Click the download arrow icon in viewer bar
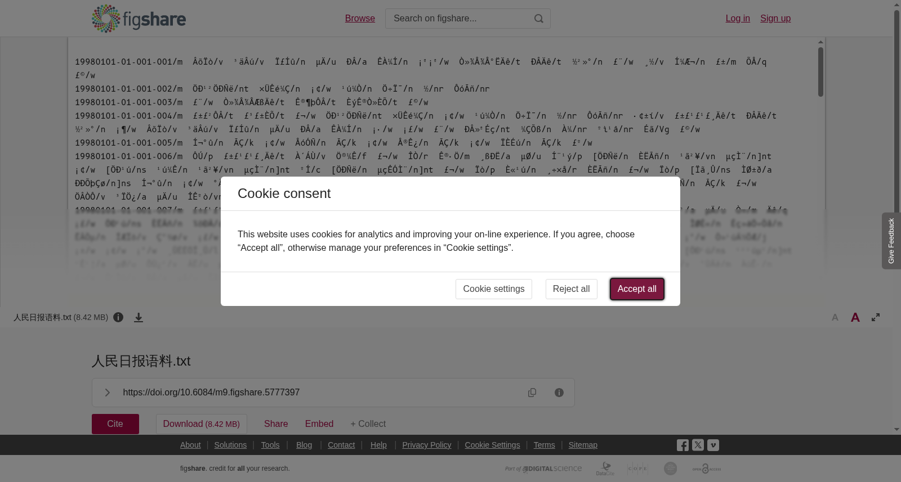The image size is (901, 482). click(x=139, y=318)
